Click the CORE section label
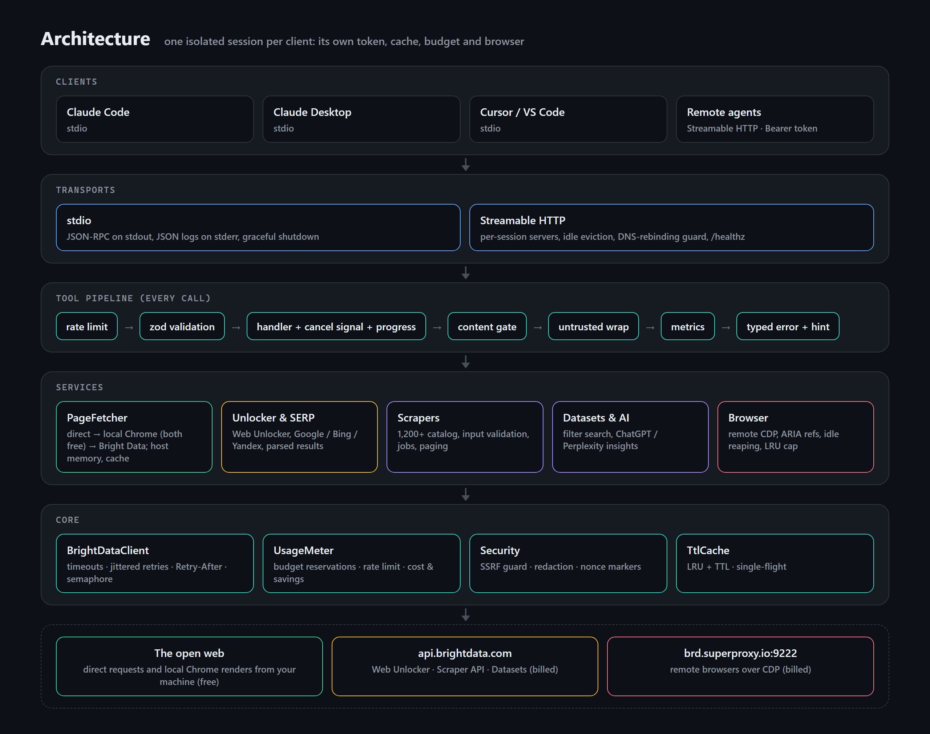930x734 pixels. pyautogui.click(x=68, y=520)
